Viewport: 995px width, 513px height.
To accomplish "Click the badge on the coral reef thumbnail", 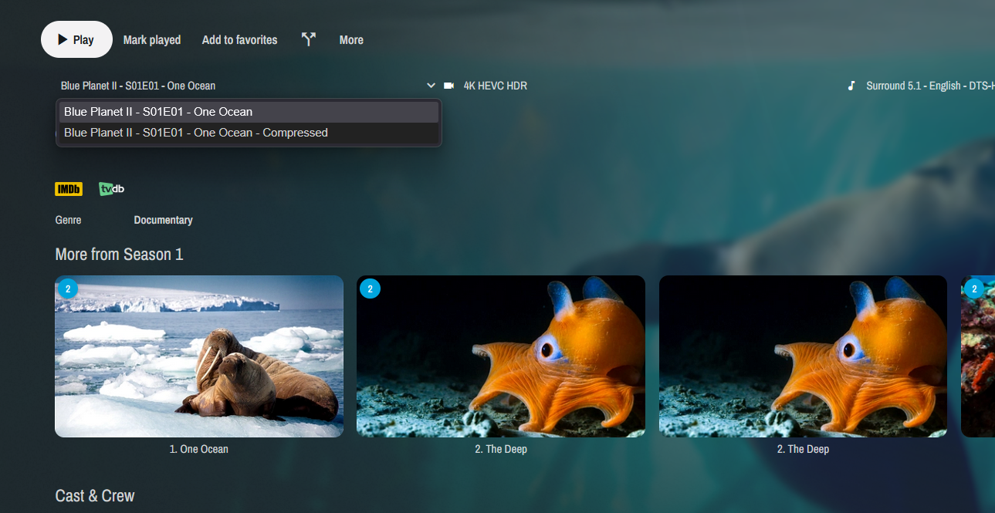I will (974, 289).
